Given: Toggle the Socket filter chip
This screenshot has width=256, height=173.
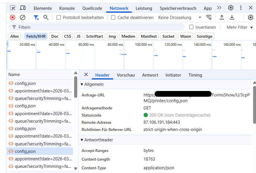Looking at the screenshot, I should pyautogui.click(x=168, y=36).
